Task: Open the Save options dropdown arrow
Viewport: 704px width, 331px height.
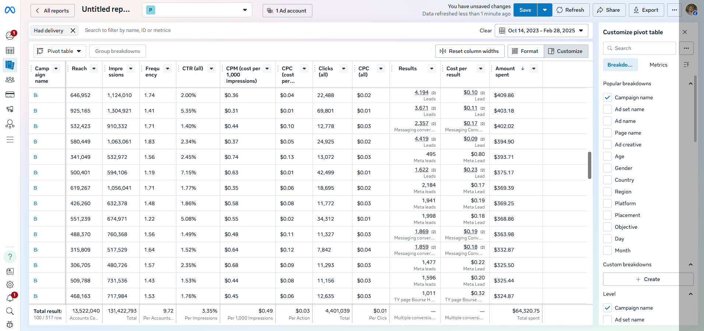Action: point(544,10)
